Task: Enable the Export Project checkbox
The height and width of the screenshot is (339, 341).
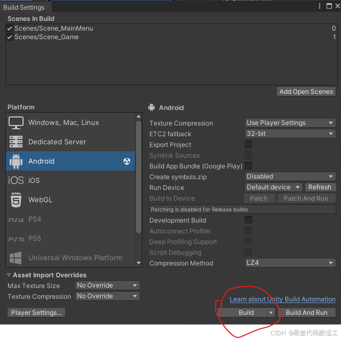Action: (x=248, y=144)
